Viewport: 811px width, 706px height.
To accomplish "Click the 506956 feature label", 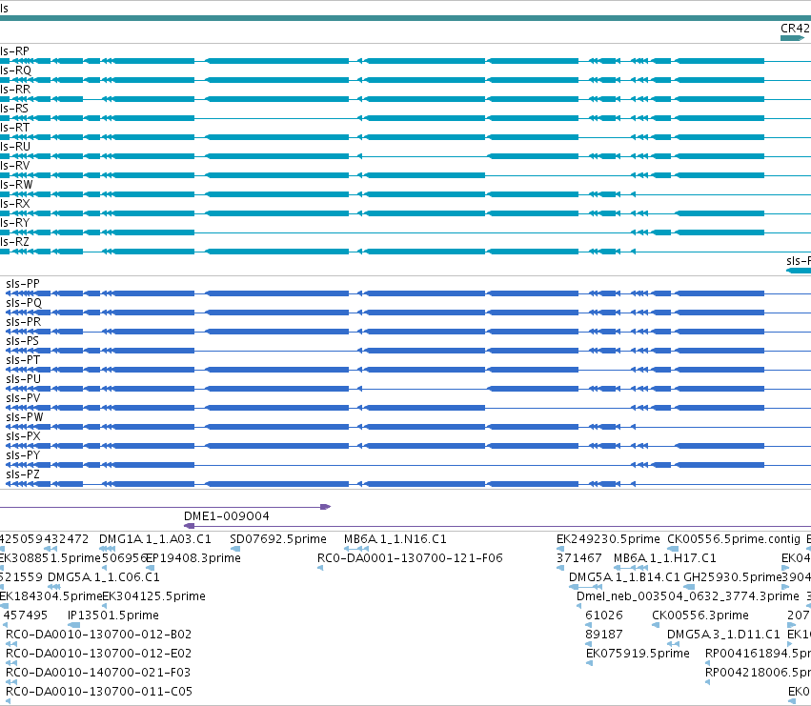I will (125, 558).
